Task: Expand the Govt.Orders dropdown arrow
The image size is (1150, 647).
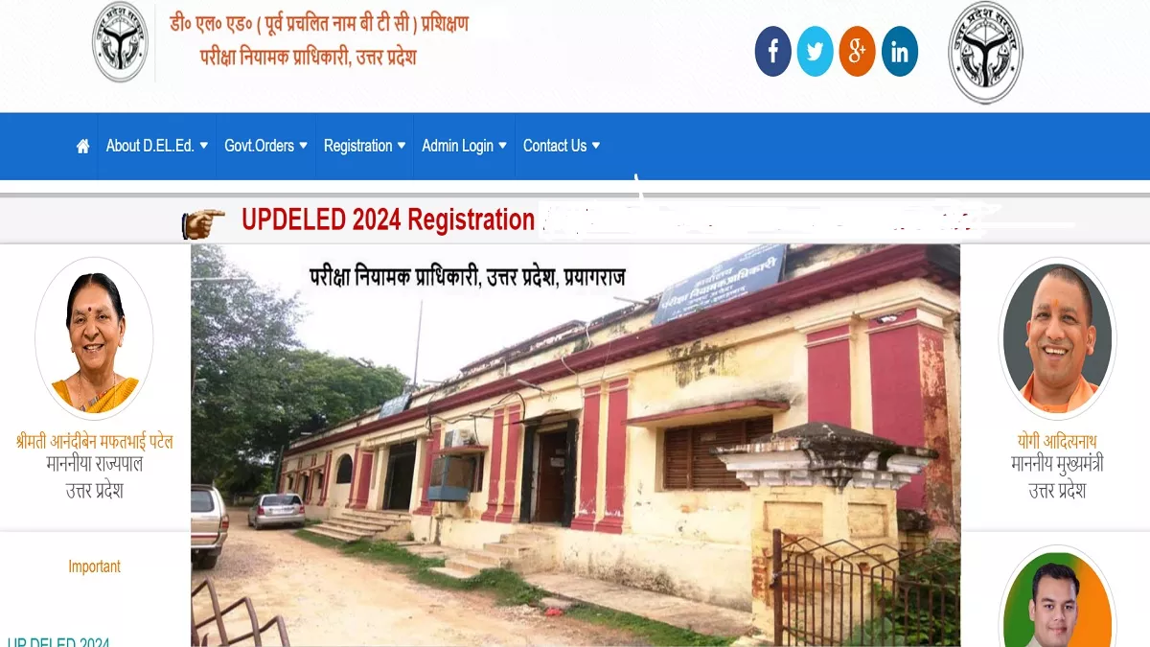Action: point(304,146)
